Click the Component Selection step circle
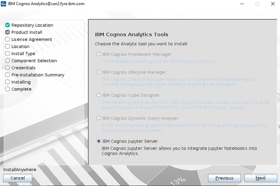Viewport: 280px width, 186px height. coord(7,60)
